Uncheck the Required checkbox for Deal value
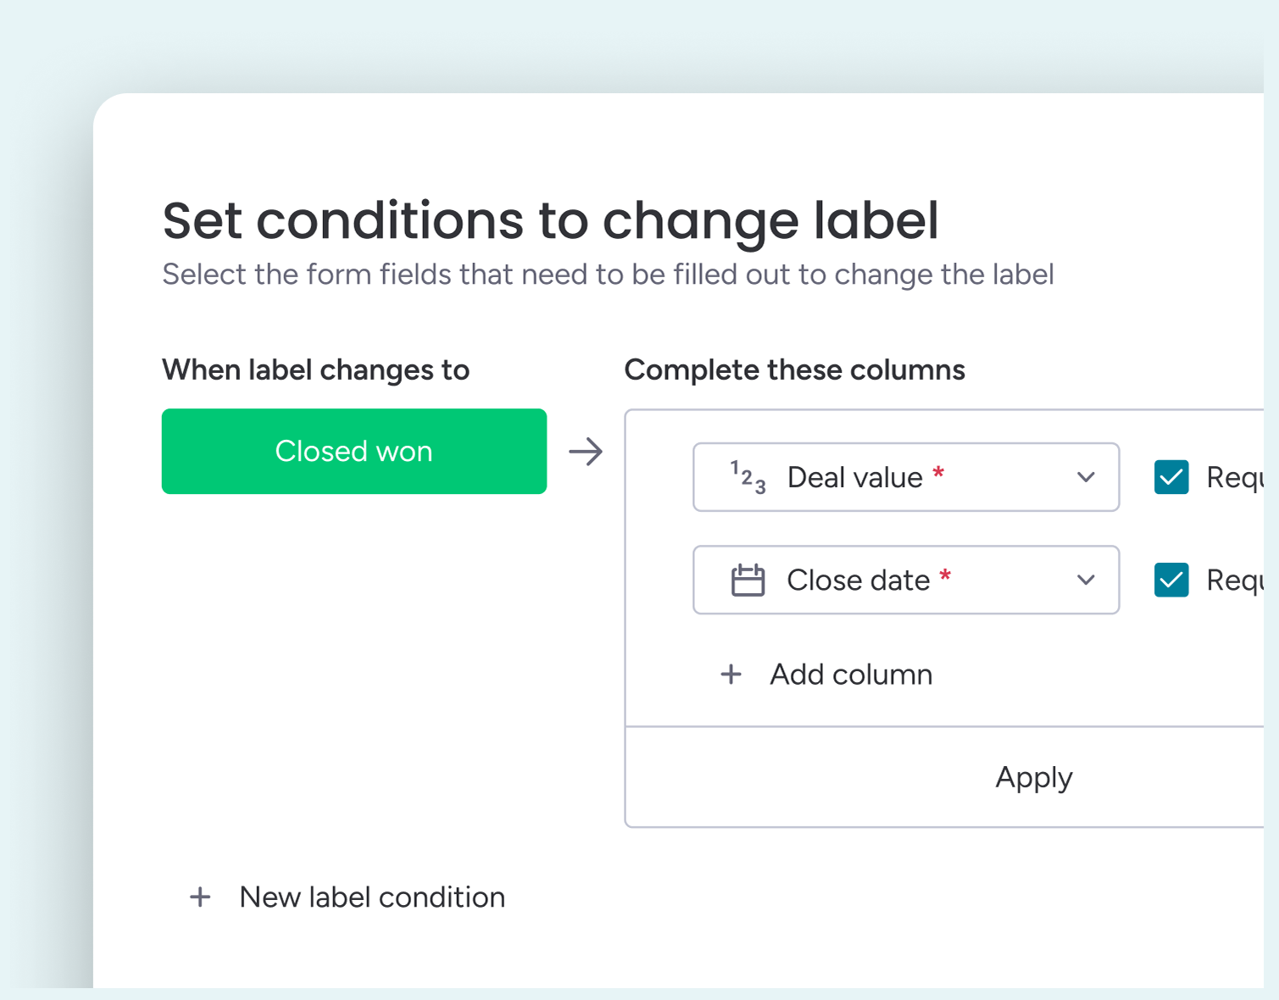The image size is (1279, 1000). click(x=1171, y=477)
